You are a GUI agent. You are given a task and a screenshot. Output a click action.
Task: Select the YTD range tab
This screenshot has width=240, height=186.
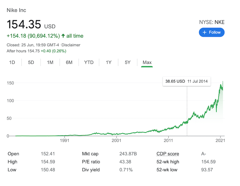click(x=89, y=62)
